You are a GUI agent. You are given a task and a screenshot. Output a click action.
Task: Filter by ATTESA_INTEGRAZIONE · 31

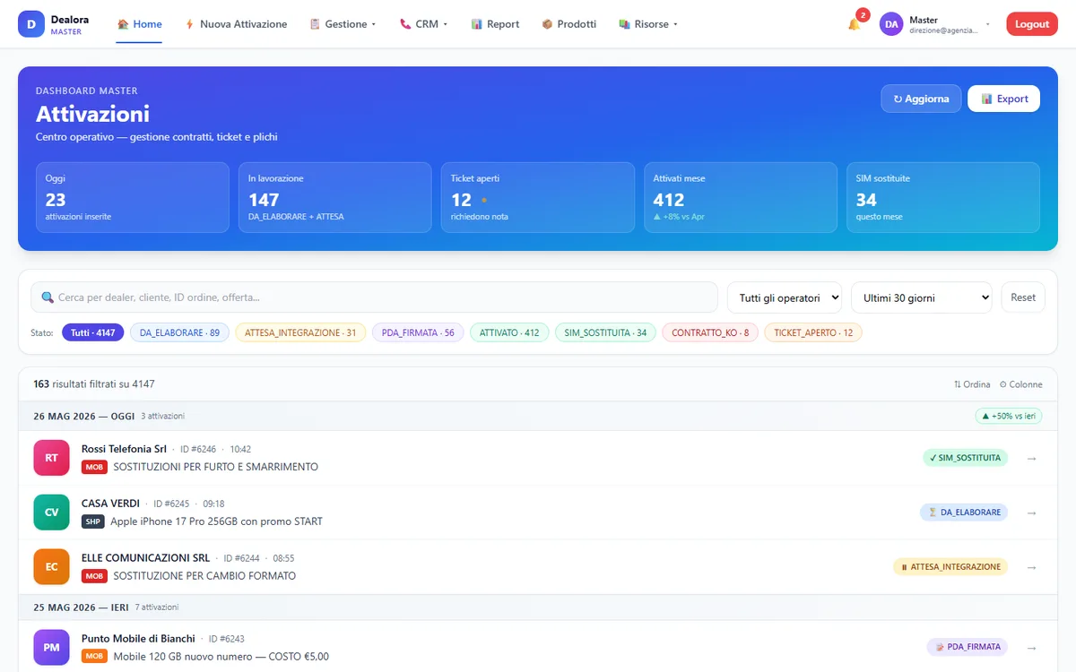(x=300, y=332)
